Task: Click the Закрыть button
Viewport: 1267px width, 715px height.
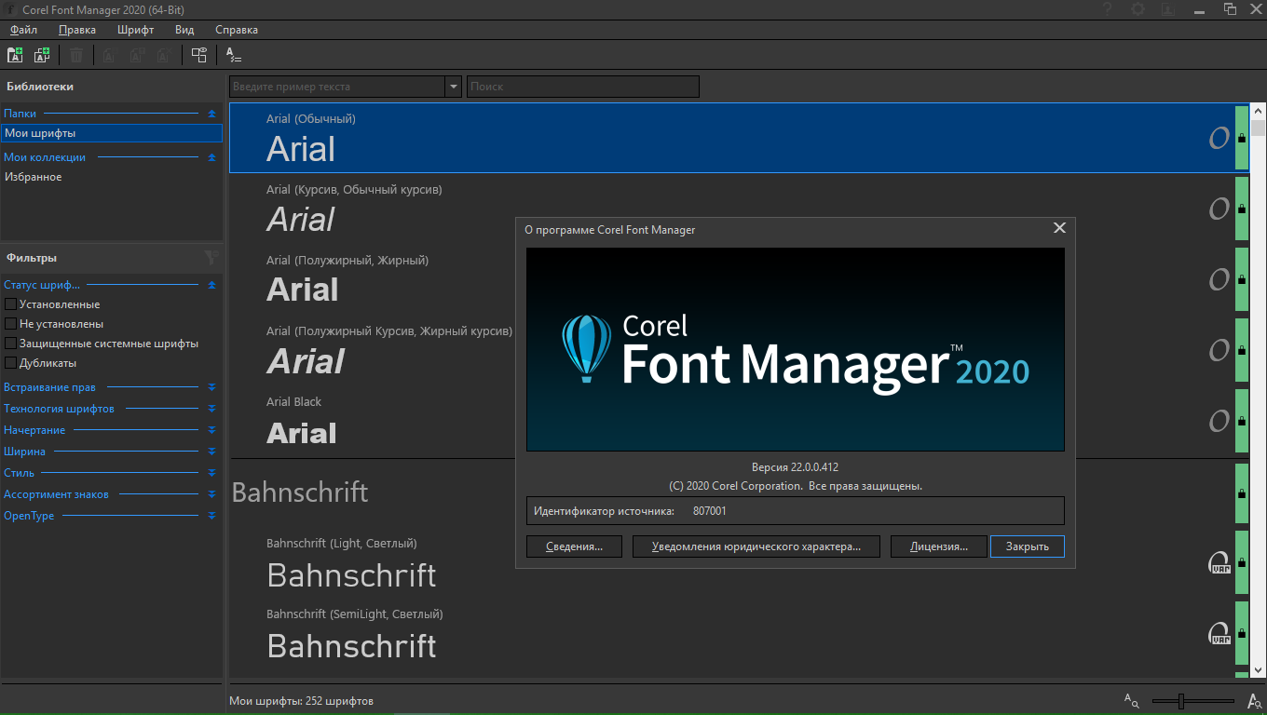Action: click(1027, 546)
